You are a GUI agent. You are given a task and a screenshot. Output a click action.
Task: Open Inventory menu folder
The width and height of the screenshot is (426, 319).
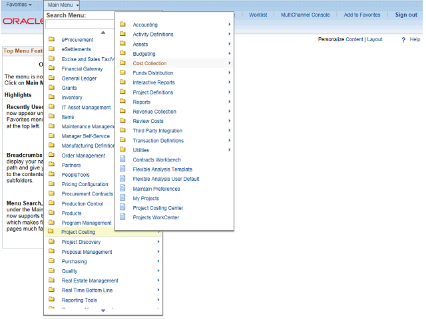pyautogui.click(x=72, y=98)
